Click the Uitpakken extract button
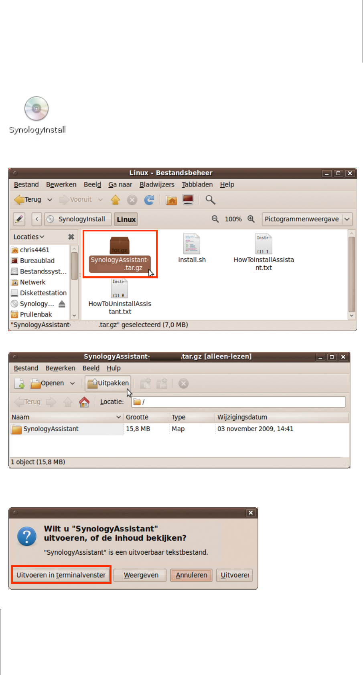This screenshot has height=675, width=363. click(108, 383)
